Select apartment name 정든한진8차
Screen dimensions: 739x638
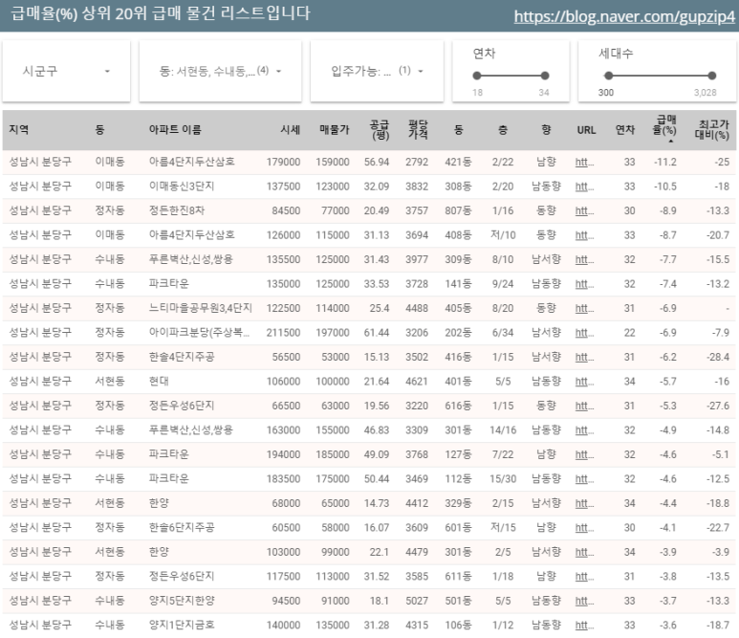[177, 210]
